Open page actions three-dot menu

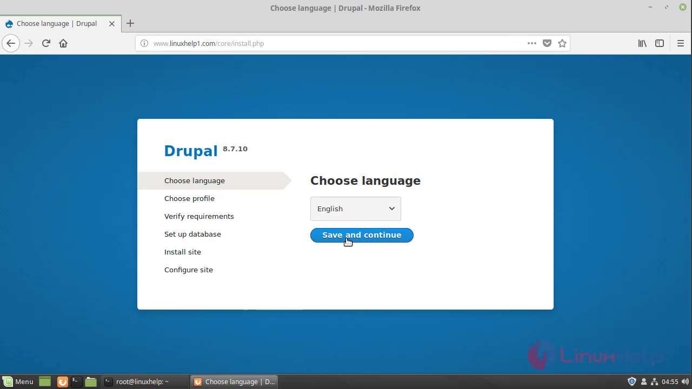click(532, 43)
